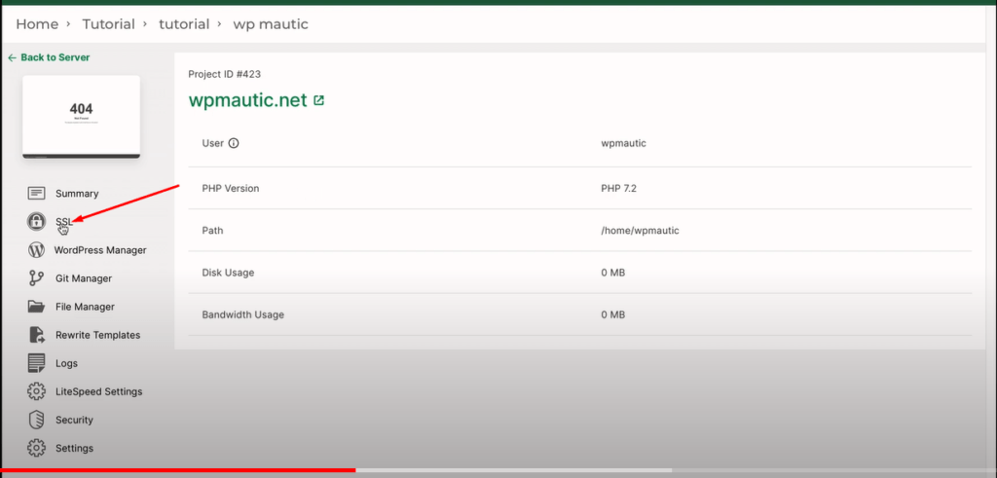Click the Logs document icon

37,363
